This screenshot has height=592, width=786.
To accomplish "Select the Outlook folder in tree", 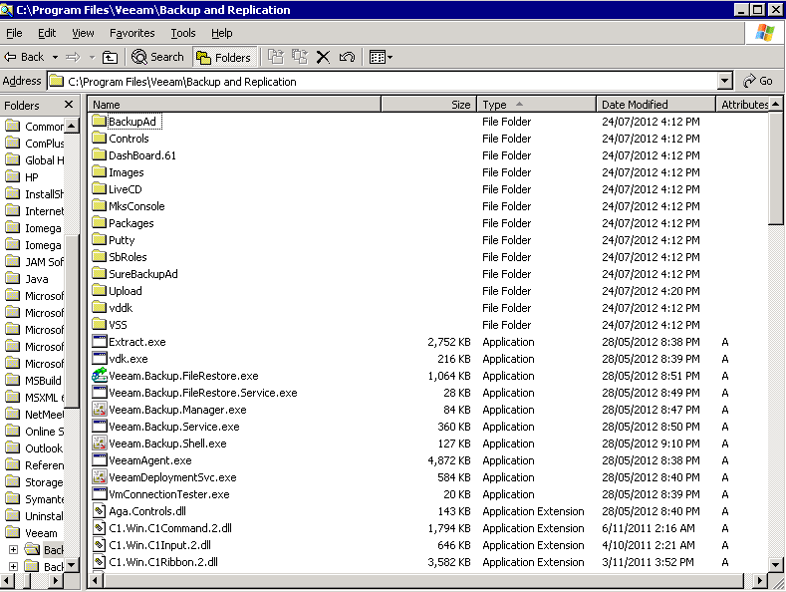I will (44, 448).
